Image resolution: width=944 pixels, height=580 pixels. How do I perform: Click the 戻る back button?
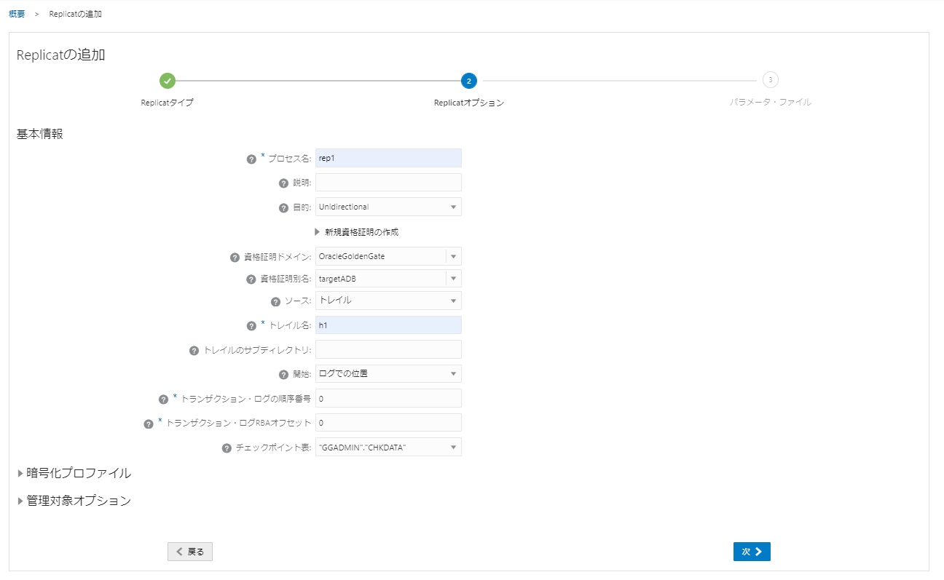[x=190, y=552]
